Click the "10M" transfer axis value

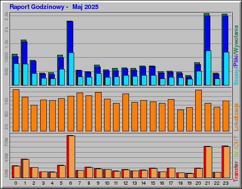click(x=6, y=173)
